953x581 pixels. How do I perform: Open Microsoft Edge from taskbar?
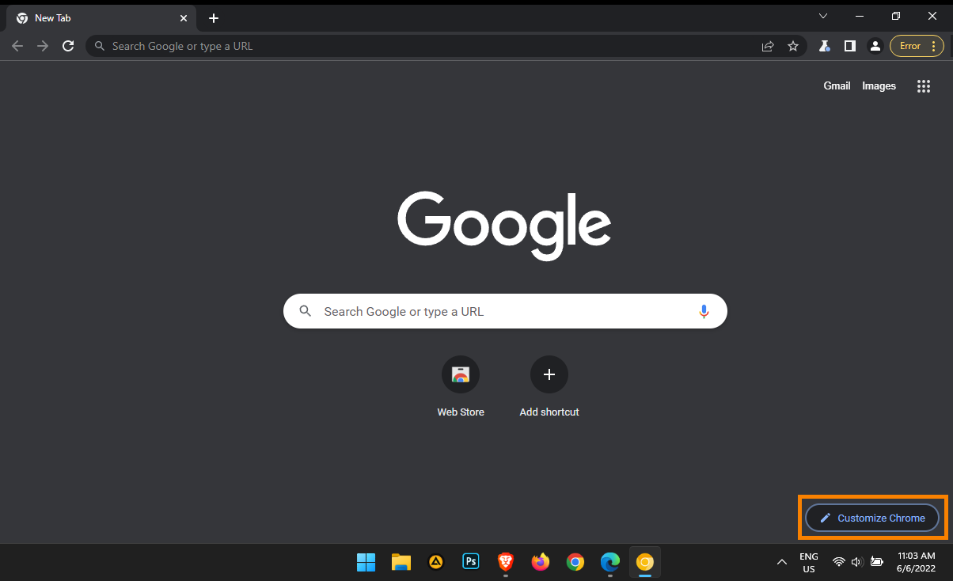[609, 562]
